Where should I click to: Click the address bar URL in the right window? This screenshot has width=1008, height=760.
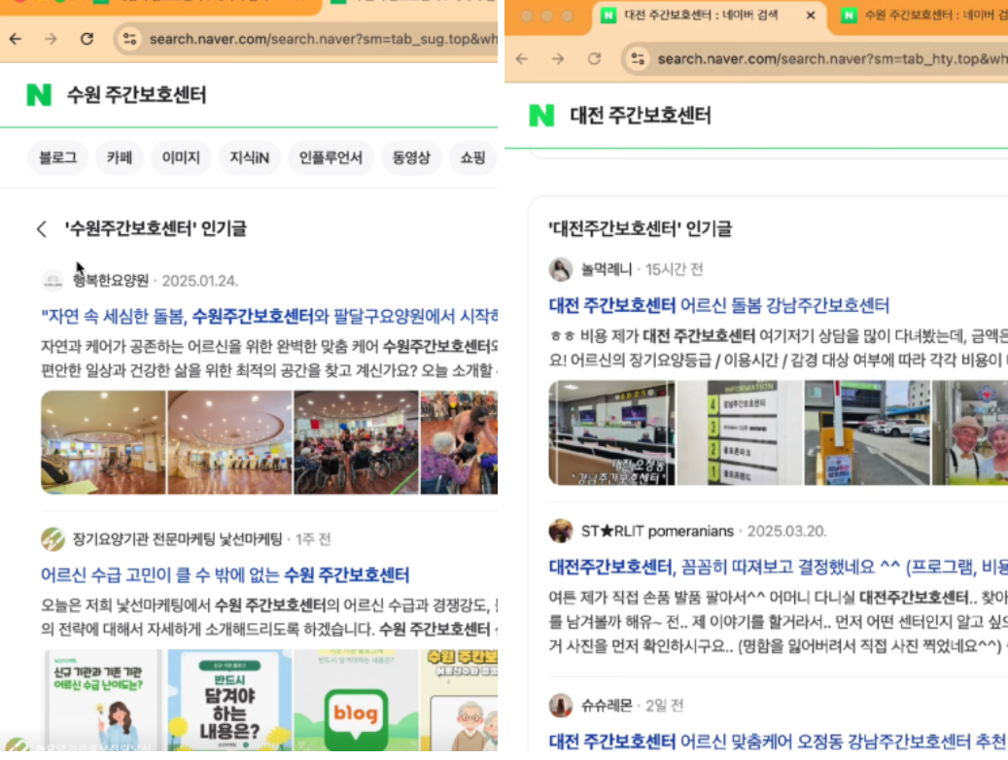832,59
